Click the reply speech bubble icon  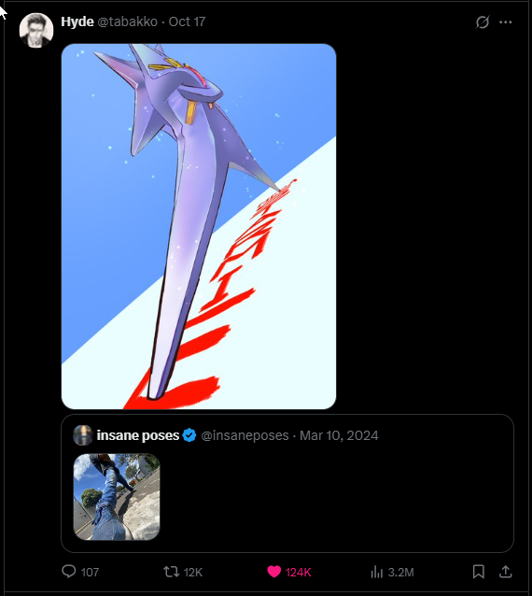(x=69, y=572)
